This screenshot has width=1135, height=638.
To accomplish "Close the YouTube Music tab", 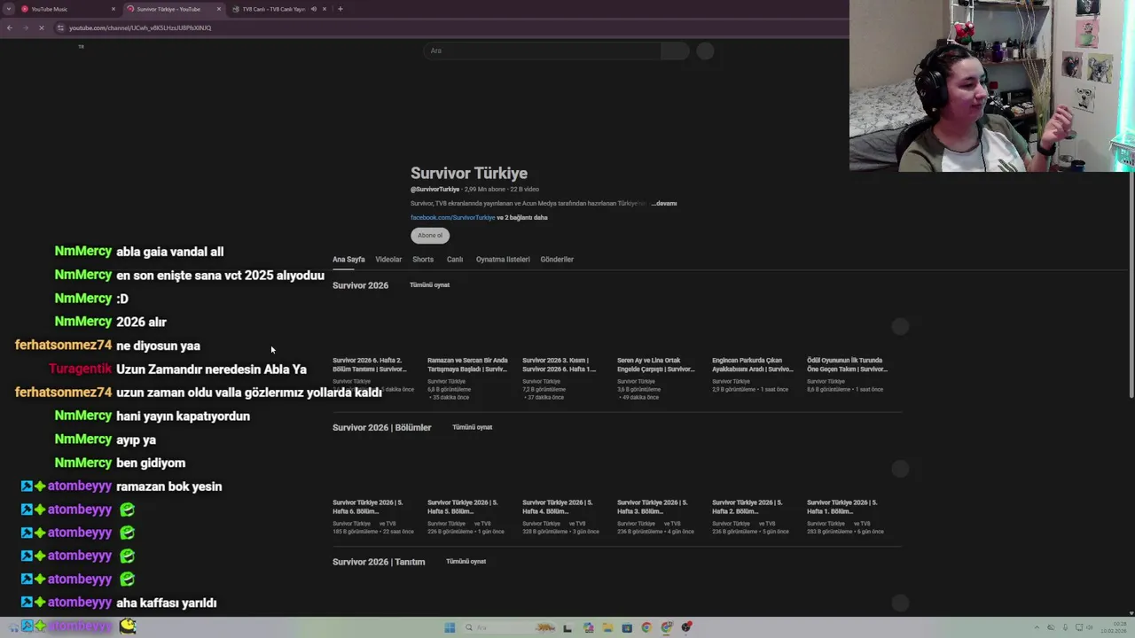I will [113, 9].
